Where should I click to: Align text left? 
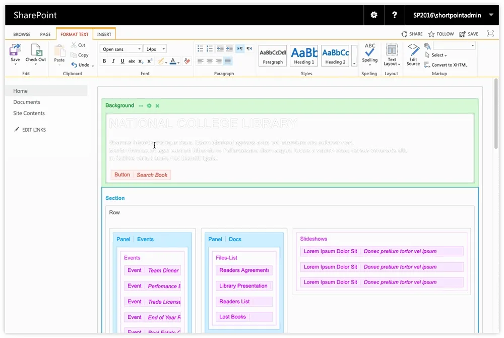point(200,61)
